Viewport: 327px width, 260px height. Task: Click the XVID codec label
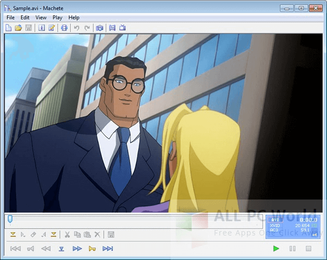point(275,226)
